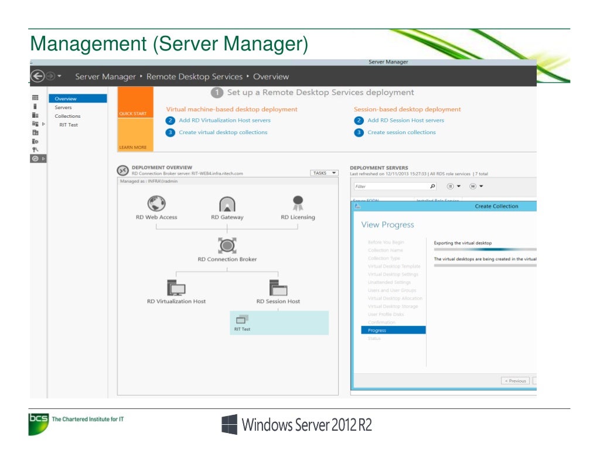Click the Deployment Overview circular icon
The height and width of the screenshot is (450, 600).
(122, 171)
